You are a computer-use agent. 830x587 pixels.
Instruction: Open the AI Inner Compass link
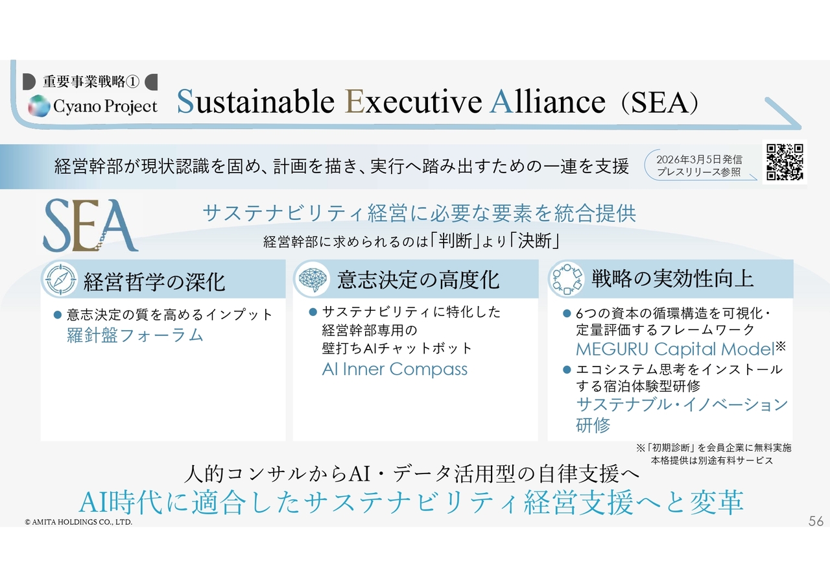pos(394,369)
